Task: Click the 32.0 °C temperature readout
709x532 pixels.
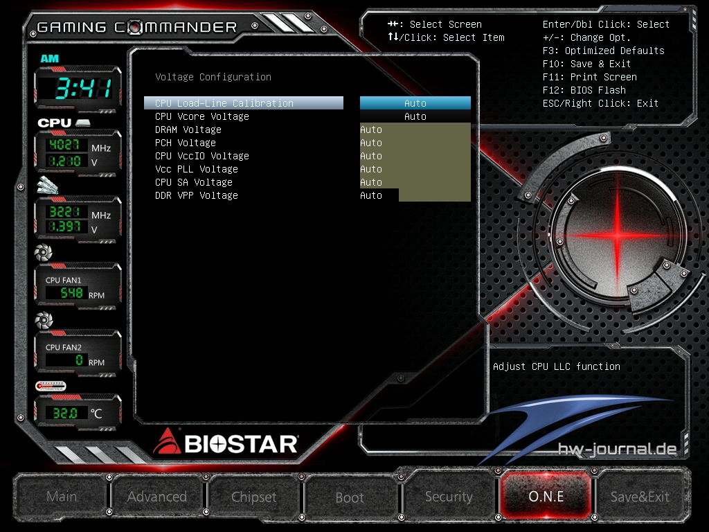Action: coord(66,413)
